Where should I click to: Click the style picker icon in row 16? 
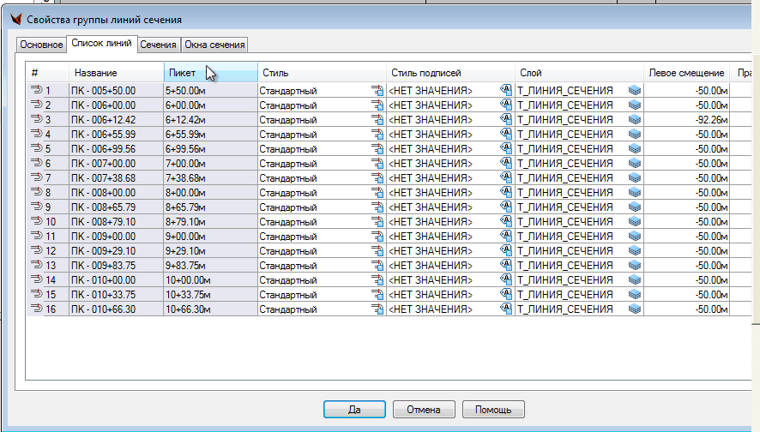pos(377,309)
